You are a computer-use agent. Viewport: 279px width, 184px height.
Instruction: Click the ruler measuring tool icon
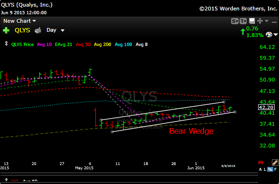tap(275, 163)
